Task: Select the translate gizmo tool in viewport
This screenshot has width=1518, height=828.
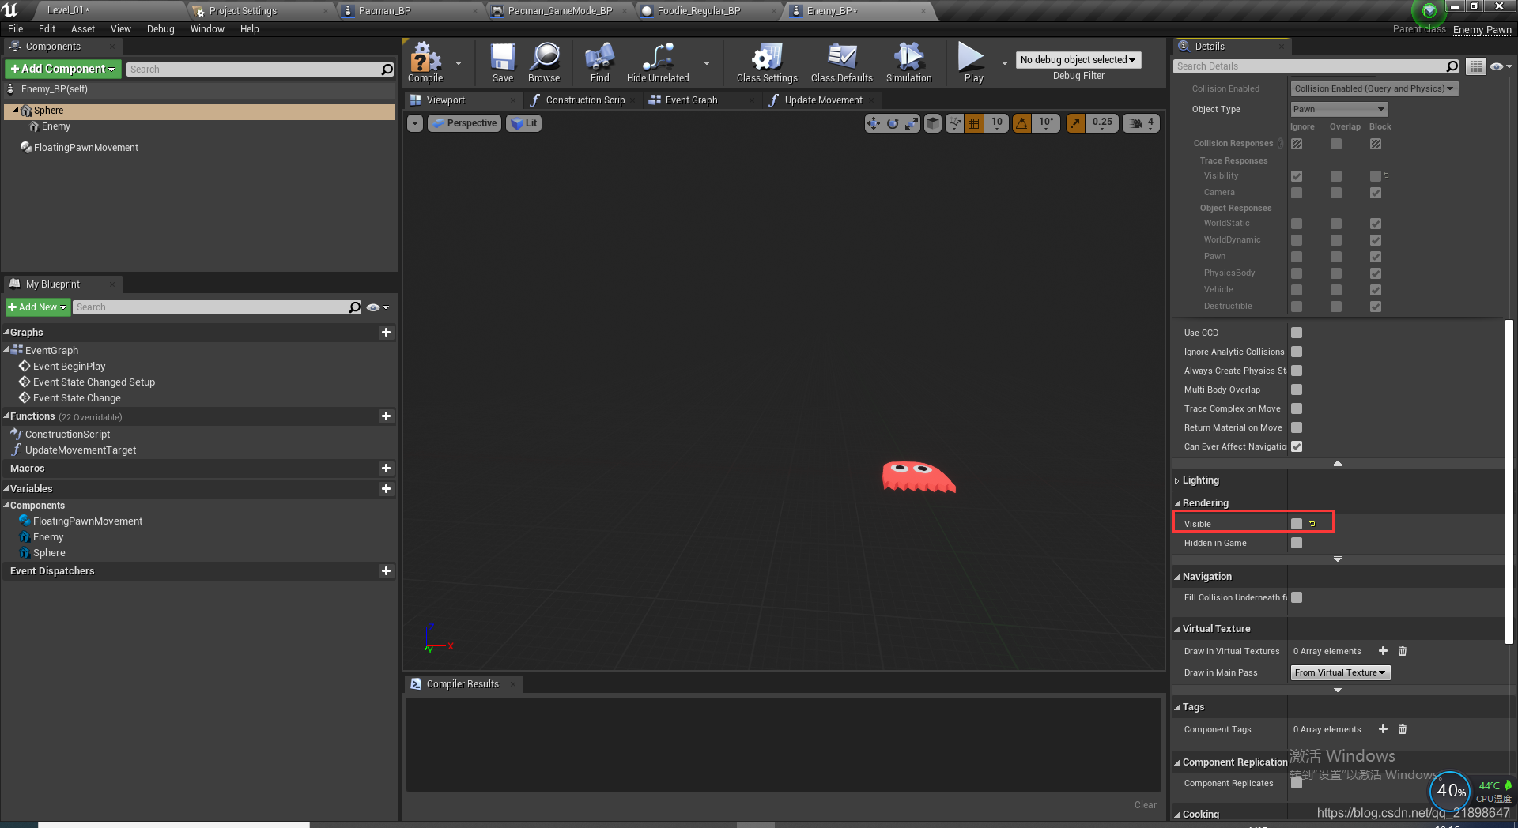Action: tap(873, 123)
